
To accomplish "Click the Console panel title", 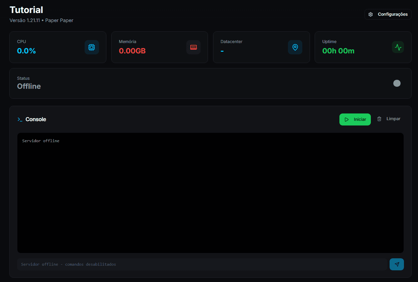I will pos(35,119).
